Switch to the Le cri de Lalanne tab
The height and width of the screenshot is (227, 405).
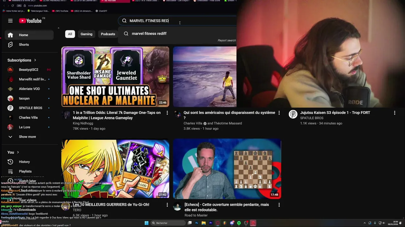[x=84, y=1]
